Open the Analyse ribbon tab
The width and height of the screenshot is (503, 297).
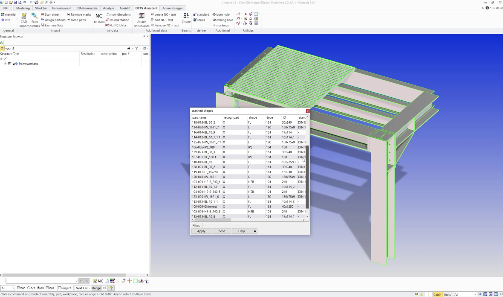tap(109, 8)
